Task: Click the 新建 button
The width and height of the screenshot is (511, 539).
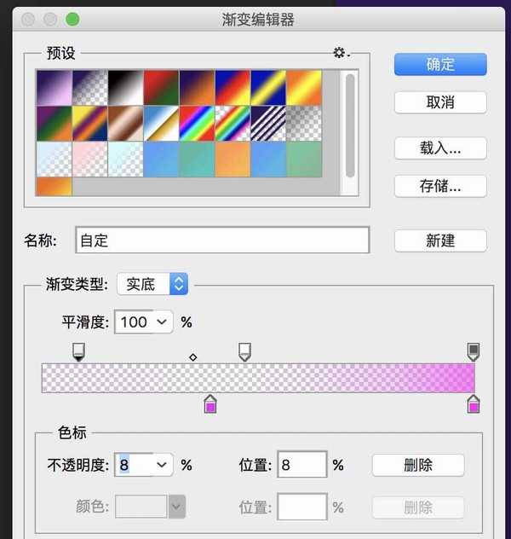Action: 440,241
